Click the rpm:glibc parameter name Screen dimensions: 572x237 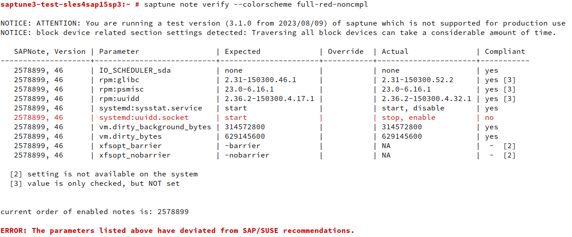pyautogui.click(x=119, y=80)
